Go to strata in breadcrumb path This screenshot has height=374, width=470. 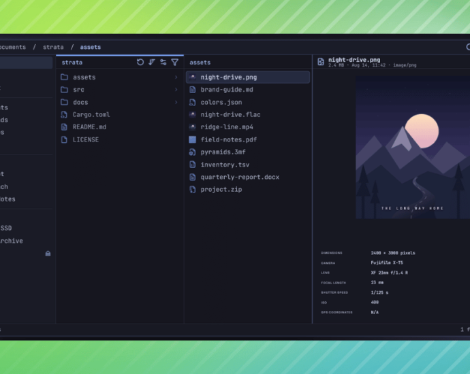(53, 47)
